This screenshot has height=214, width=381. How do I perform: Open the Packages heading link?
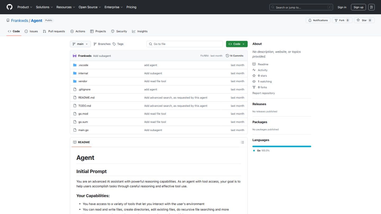point(260,122)
